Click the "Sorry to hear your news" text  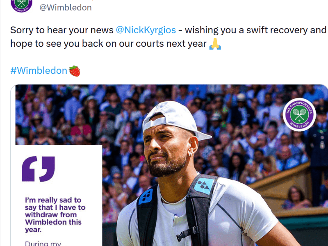[x=61, y=30]
